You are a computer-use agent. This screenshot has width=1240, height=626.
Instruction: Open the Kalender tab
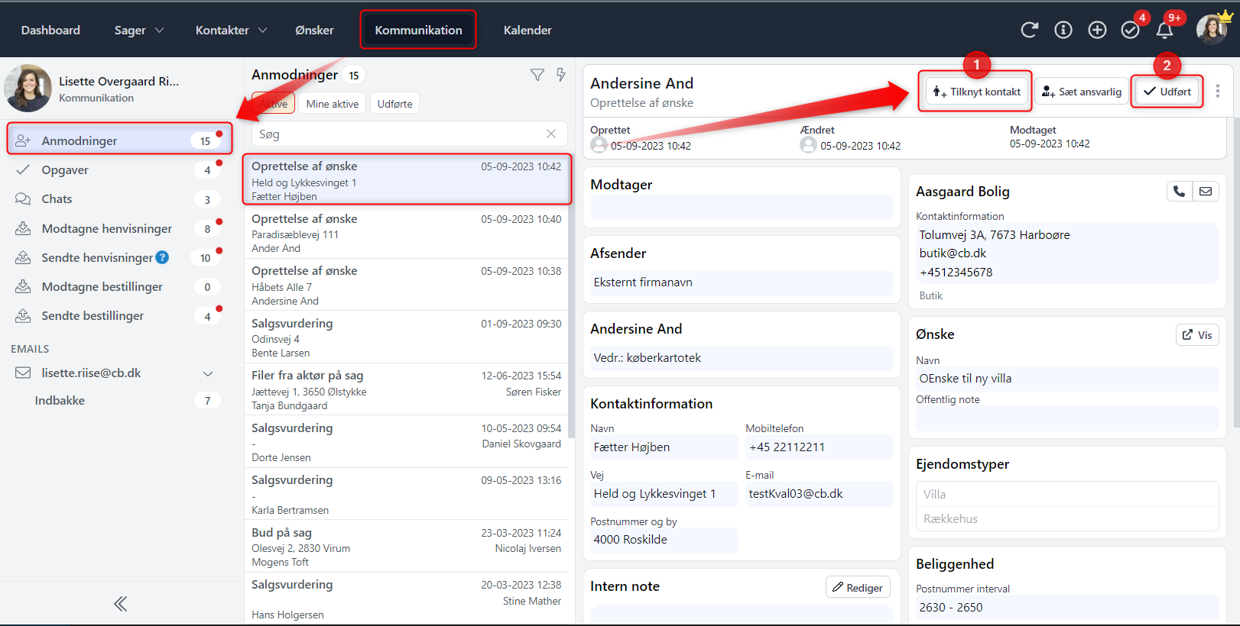[x=527, y=30]
